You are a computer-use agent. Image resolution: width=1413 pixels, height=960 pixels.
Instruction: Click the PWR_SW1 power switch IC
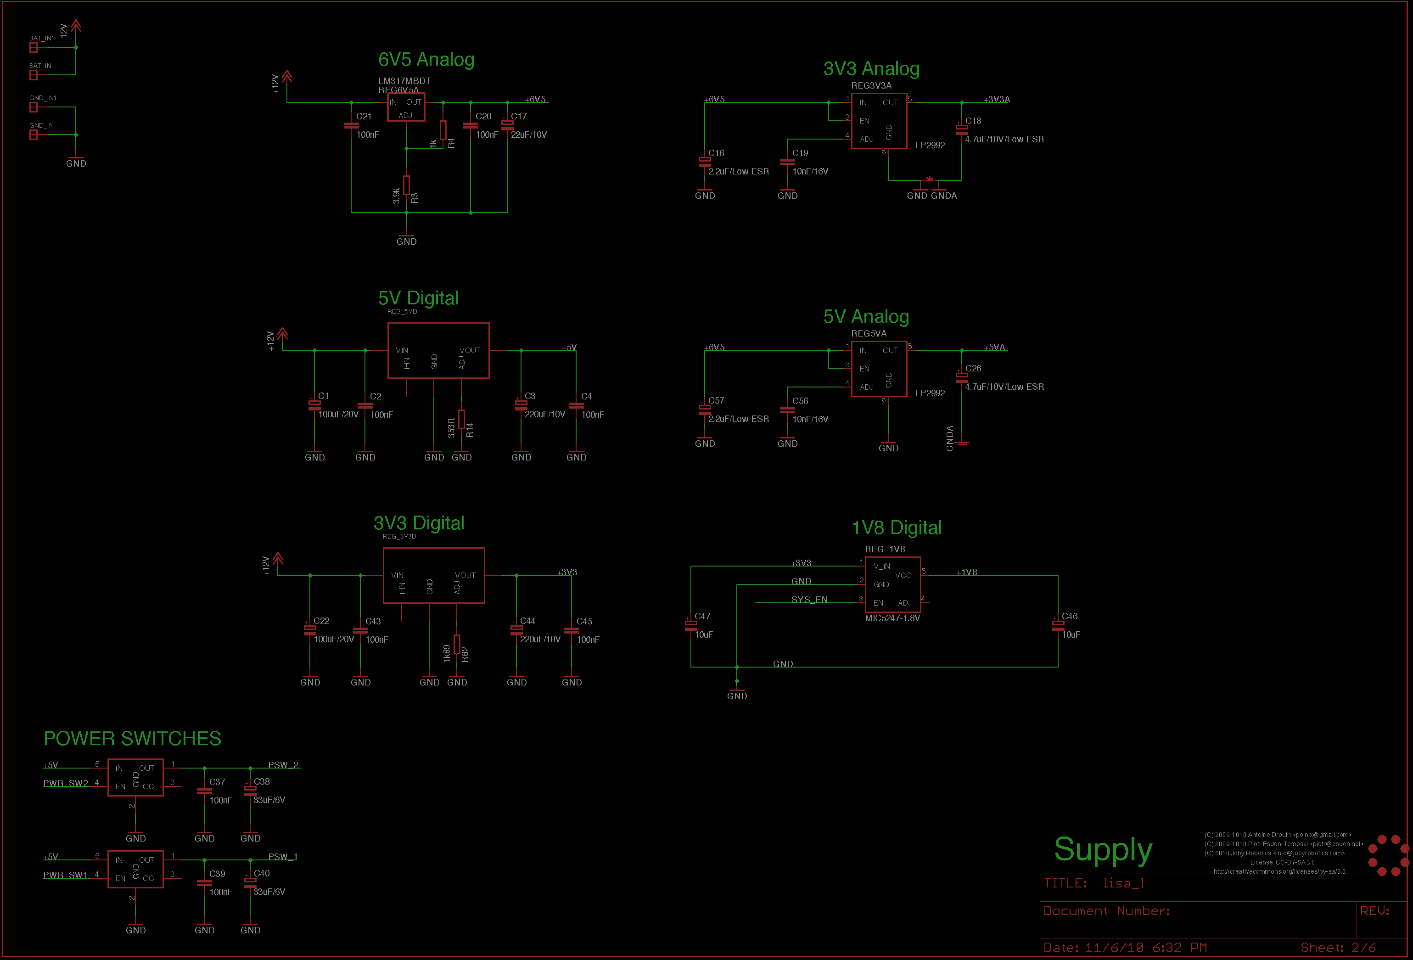coord(135,869)
